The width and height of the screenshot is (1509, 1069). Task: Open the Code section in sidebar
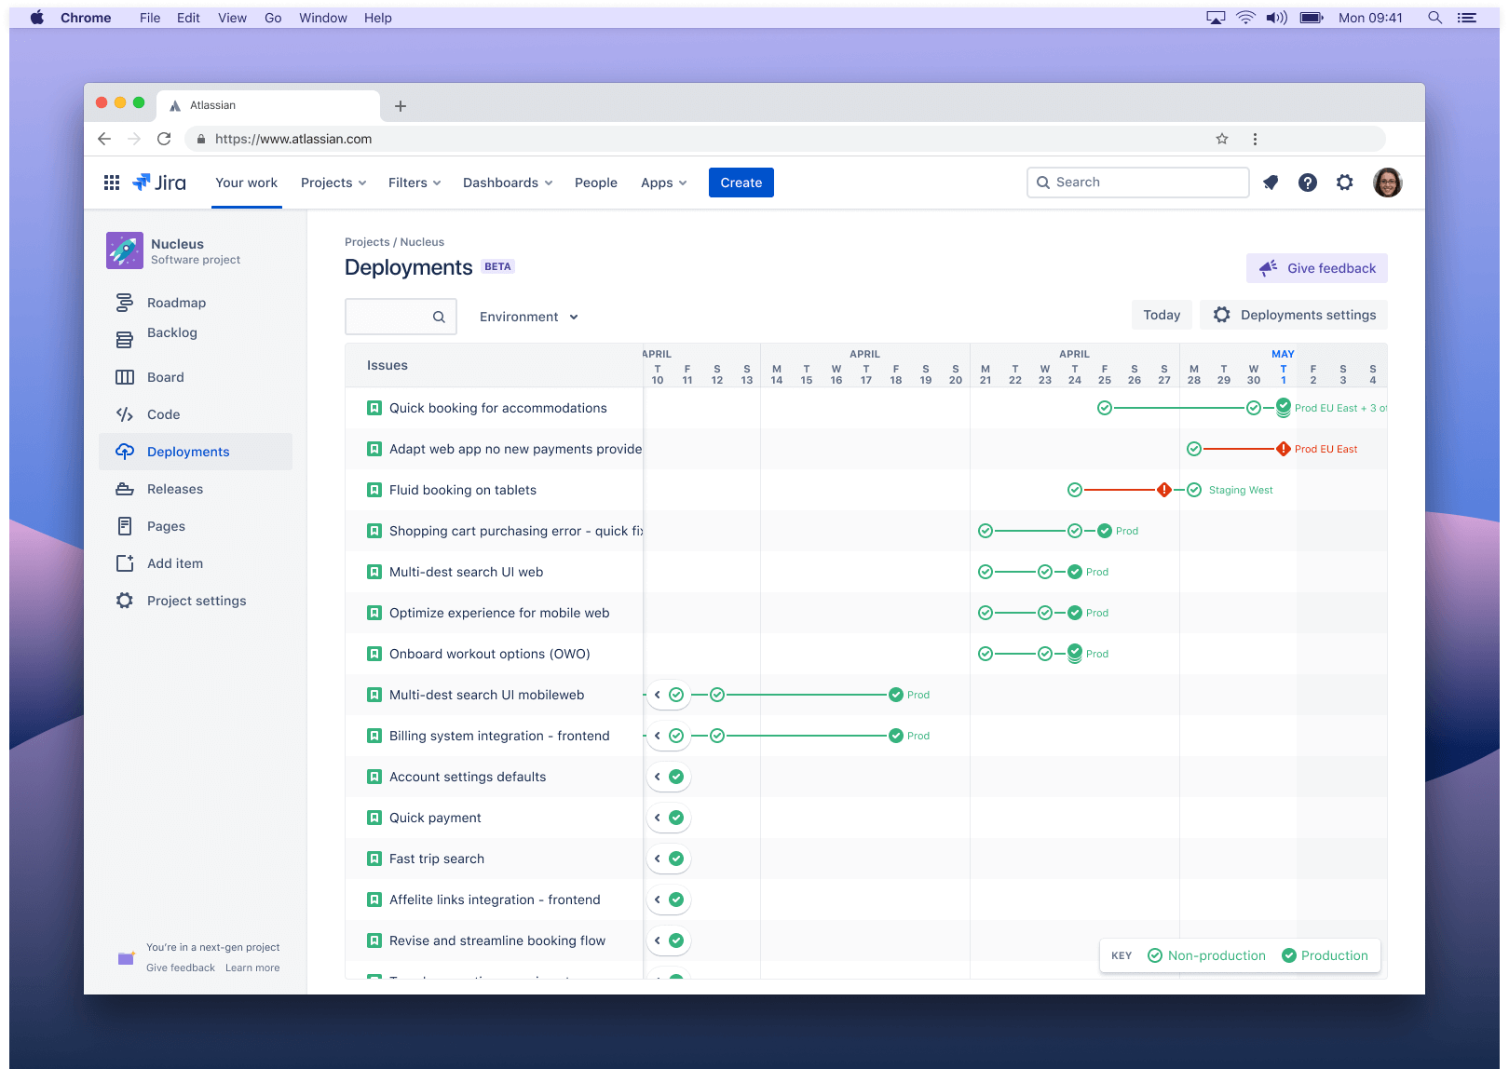click(163, 414)
